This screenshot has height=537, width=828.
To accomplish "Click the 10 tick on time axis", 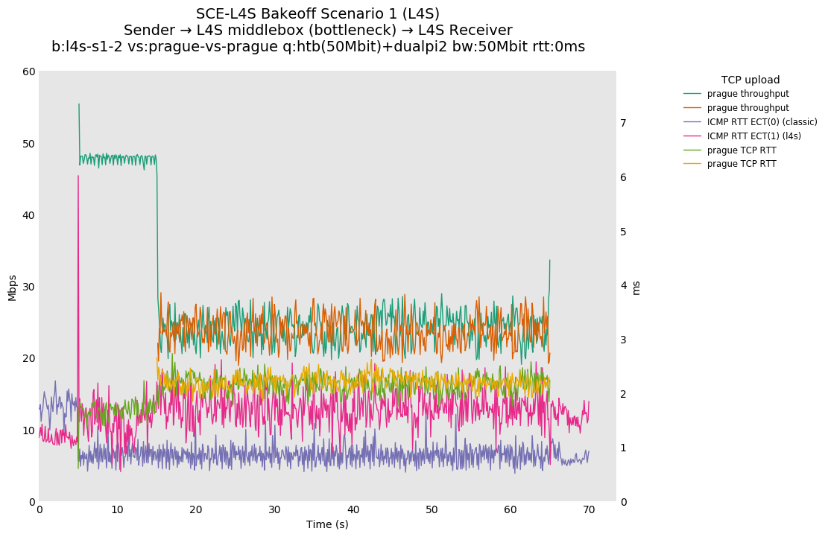I will 117,510.
